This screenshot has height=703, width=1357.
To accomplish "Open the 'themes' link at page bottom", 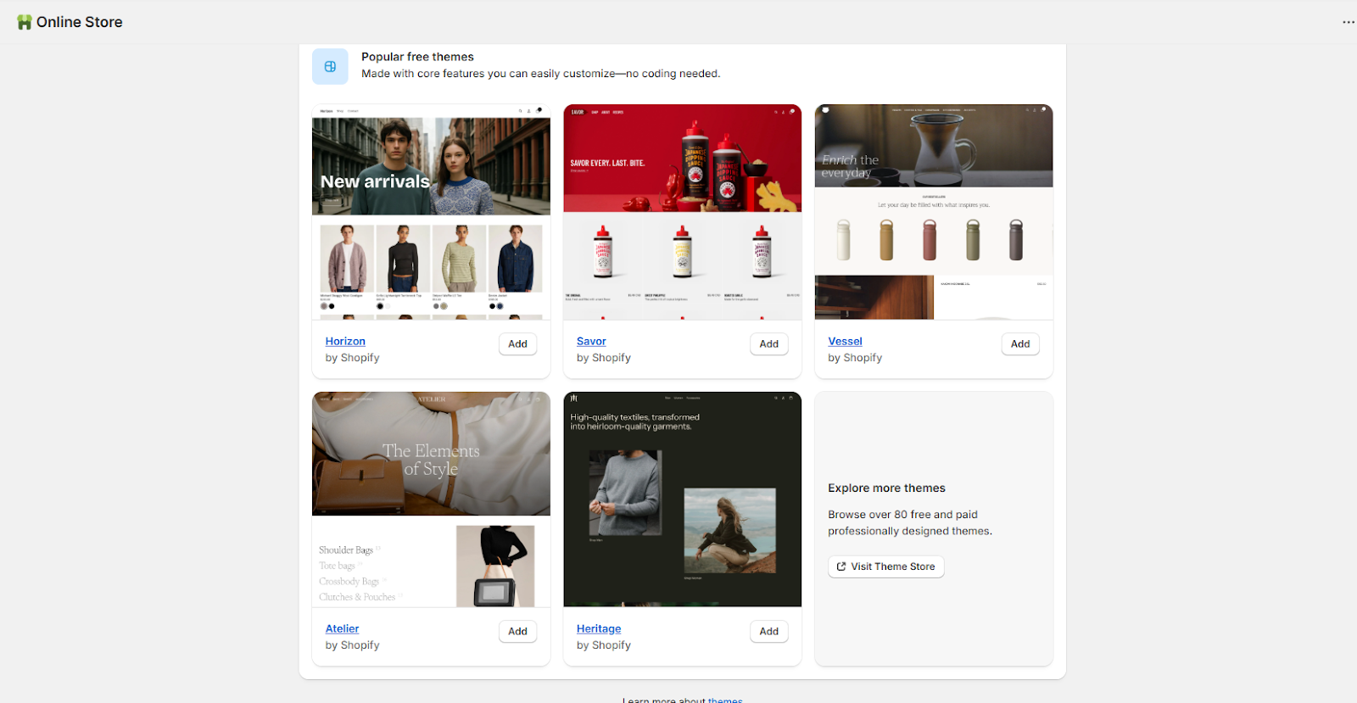I will tap(725, 700).
